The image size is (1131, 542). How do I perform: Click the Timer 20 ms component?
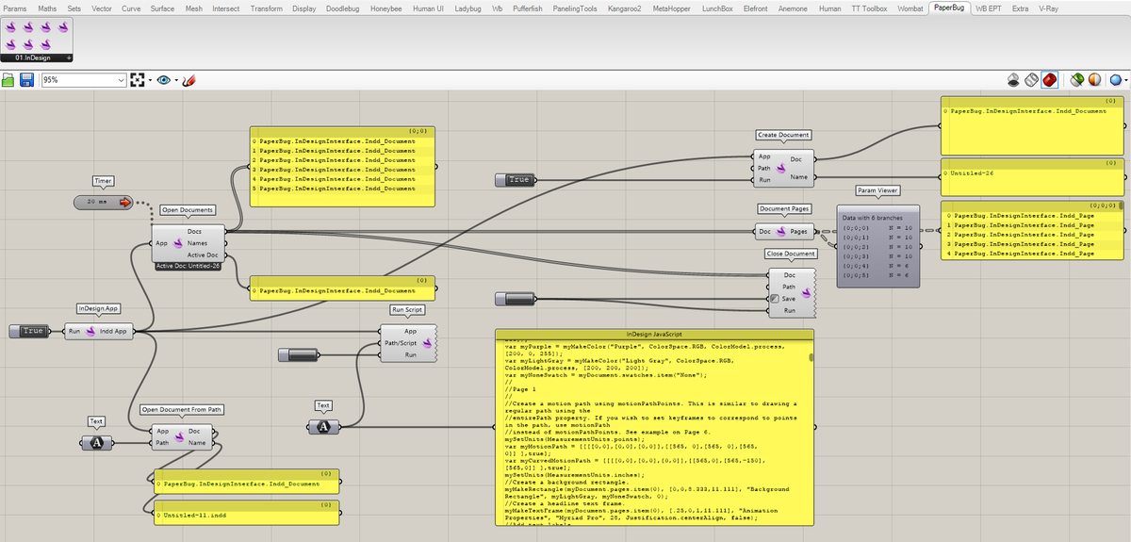click(x=105, y=202)
